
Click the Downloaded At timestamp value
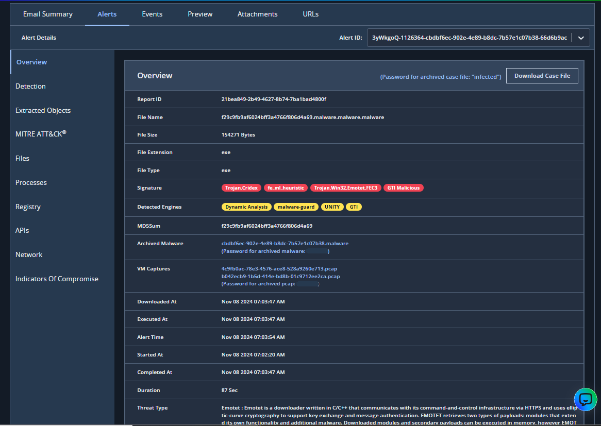click(253, 302)
